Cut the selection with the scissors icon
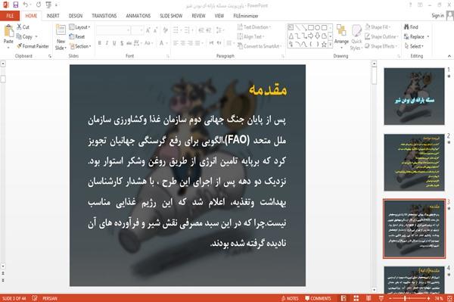 23,27
